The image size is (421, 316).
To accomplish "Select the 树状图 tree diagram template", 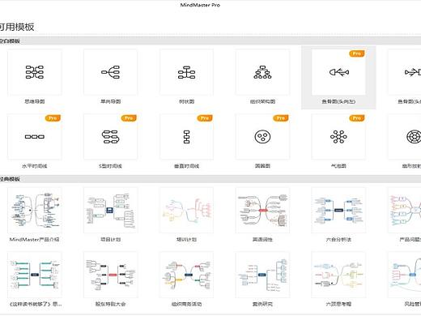I will (x=186, y=72).
